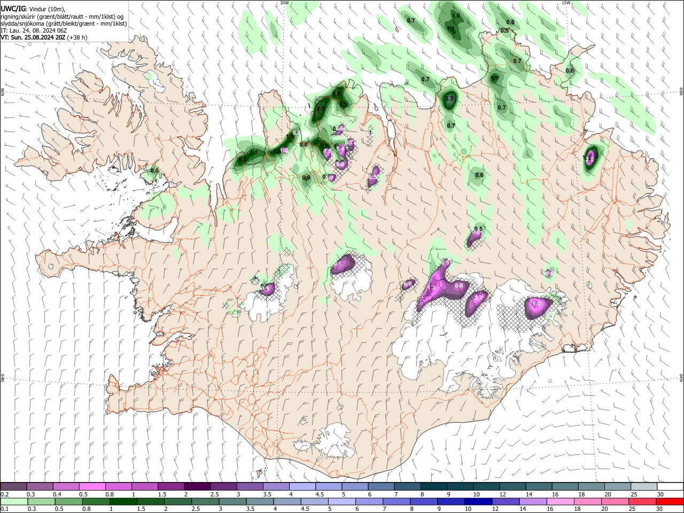This screenshot has height=513, width=684.
Task: Click the 0.3 swatch in the top legend row
Action: [x=40, y=487]
